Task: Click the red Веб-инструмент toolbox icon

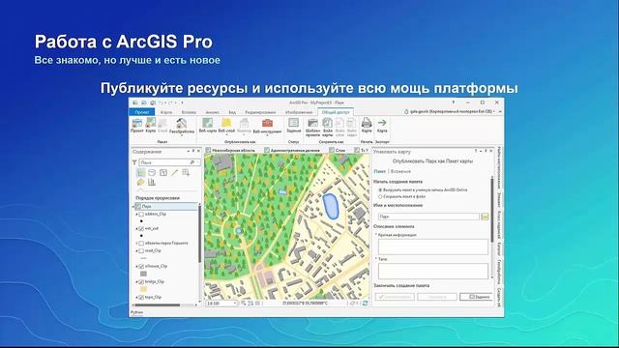Action: (x=267, y=123)
